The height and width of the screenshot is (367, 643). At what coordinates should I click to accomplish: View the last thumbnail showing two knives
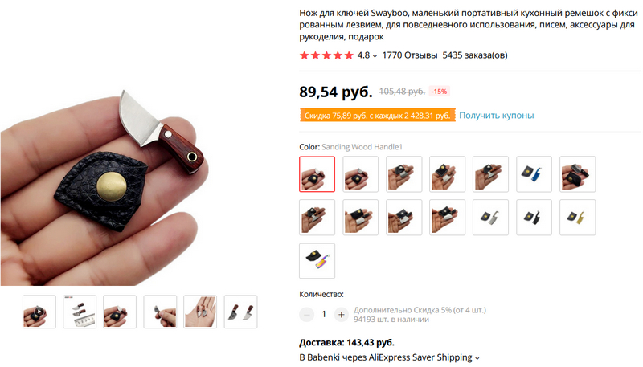pos(240,312)
